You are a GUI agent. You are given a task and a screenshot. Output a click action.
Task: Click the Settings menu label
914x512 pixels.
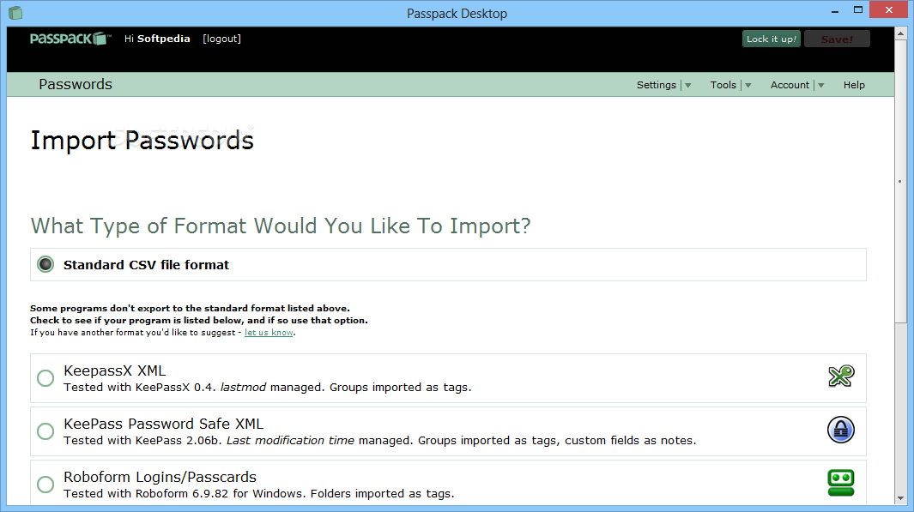coord(657,85)
